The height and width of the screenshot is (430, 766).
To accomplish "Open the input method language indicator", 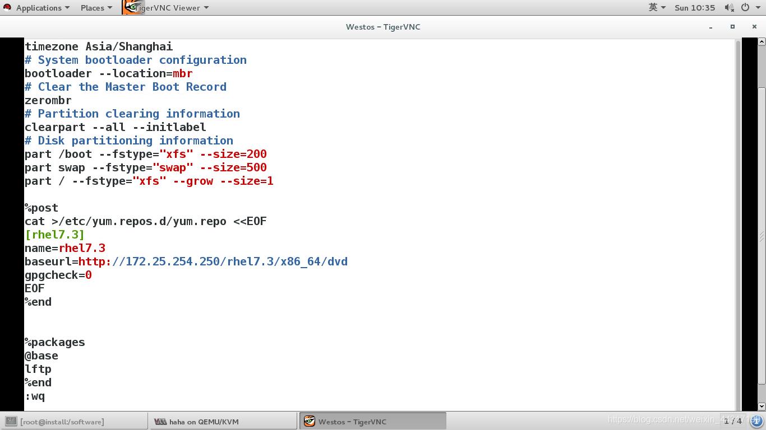I will [657, 8].
